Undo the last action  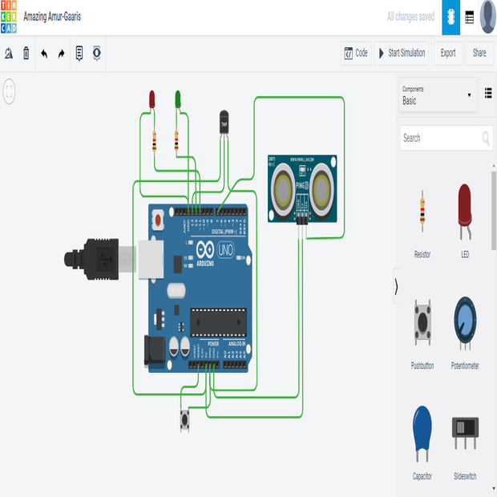click(x=44, y=54)
